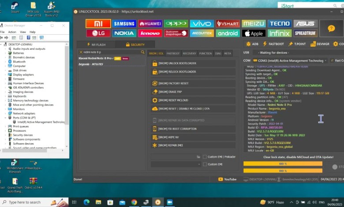The height and width of the screenshot is (207, 344).
Task: Open Microsoft Edge from the taskbar
Action: pyautogui.click(x=86, y=202)
